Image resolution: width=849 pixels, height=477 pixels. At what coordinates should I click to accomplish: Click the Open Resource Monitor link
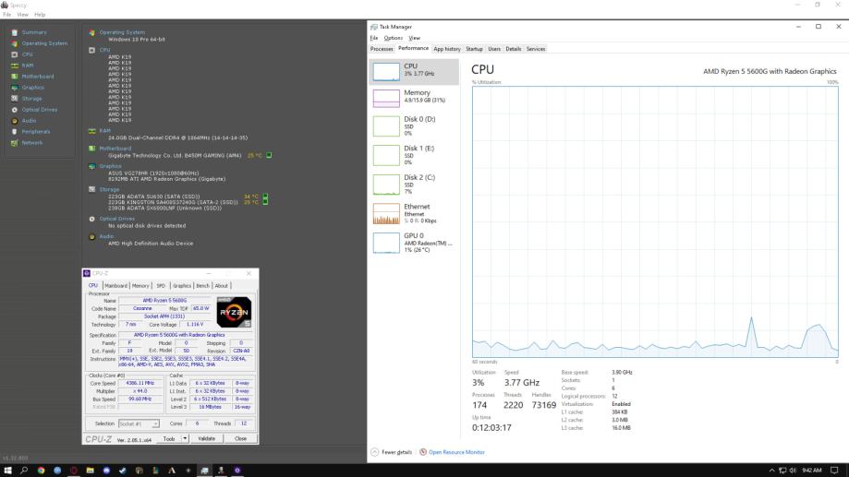click(x=456, y=452)
